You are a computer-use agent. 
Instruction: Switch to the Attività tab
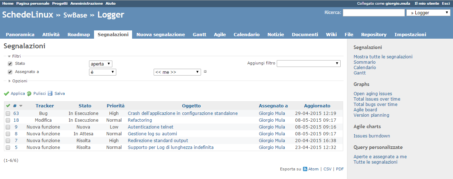51,35
